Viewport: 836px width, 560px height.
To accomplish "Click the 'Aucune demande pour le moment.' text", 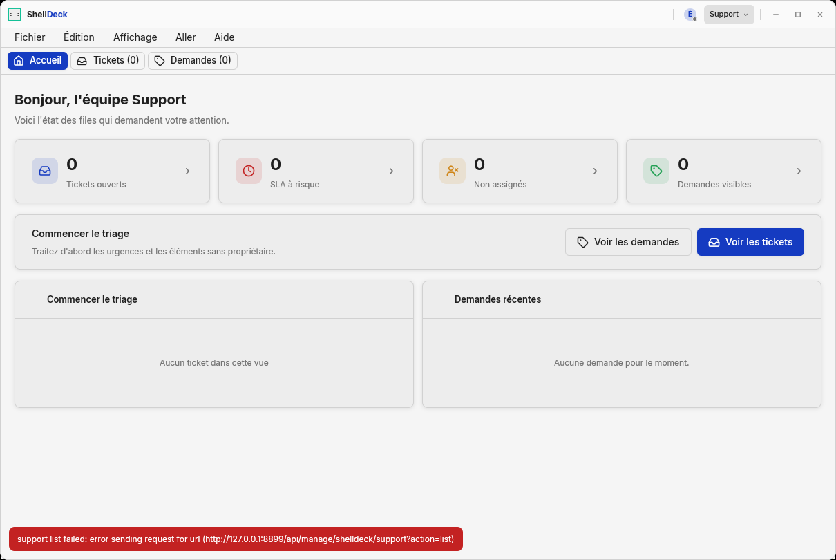I will pos(622,363).
